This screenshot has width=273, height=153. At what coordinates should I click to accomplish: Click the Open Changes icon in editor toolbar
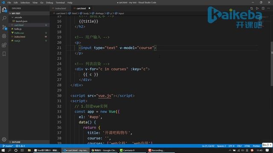point(251,8)
